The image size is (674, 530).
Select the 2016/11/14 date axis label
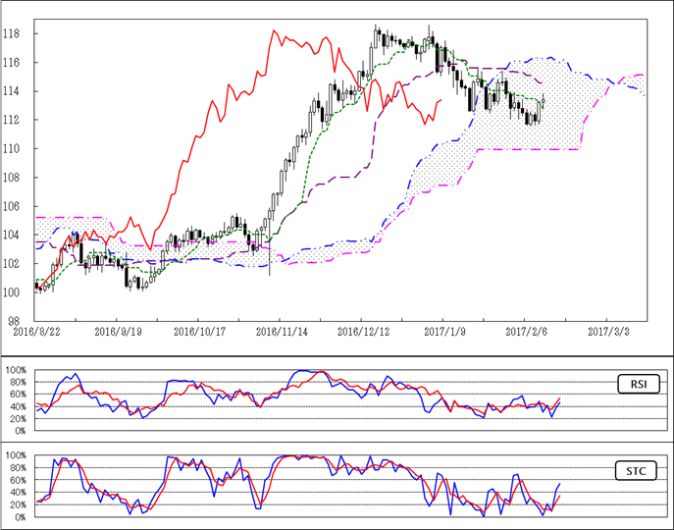pos(280,333)
